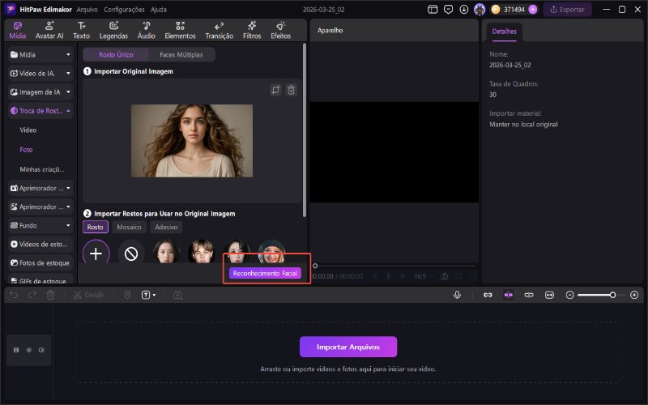Click the Importar Arquivos button
The width and height of the screenshot is (648, 405).
coord(348,347)
